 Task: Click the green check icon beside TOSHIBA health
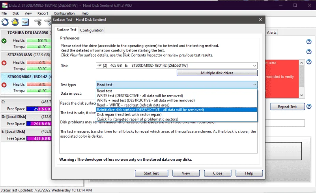pos(4,41)
